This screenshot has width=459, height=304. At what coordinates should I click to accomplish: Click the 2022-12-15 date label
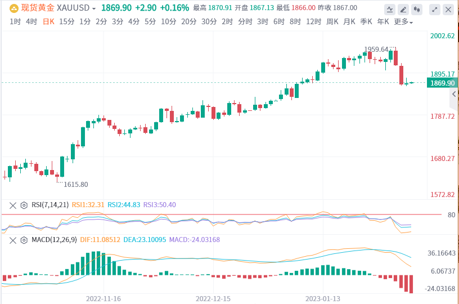[213, 299]
